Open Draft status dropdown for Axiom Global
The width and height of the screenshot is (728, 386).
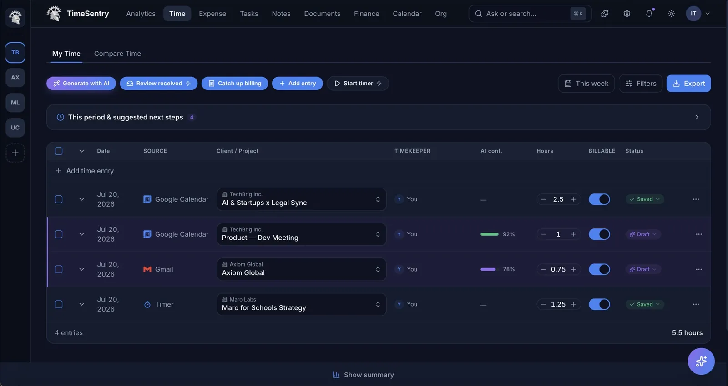[643, 269]
